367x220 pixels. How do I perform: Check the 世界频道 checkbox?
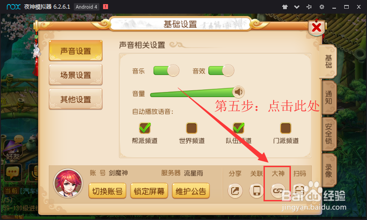191,128
